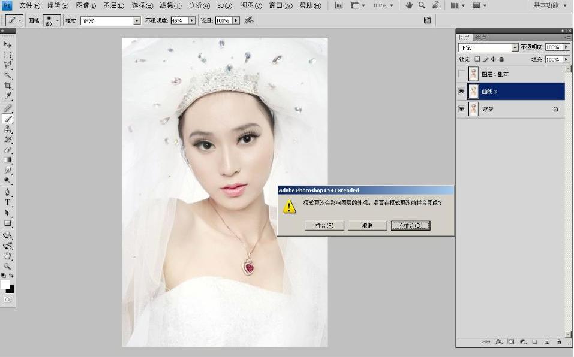Image resolution: width=574 pixels, height=357 pixels.
Task: Select the Crop tool
Action: click(x=7, y=86)
